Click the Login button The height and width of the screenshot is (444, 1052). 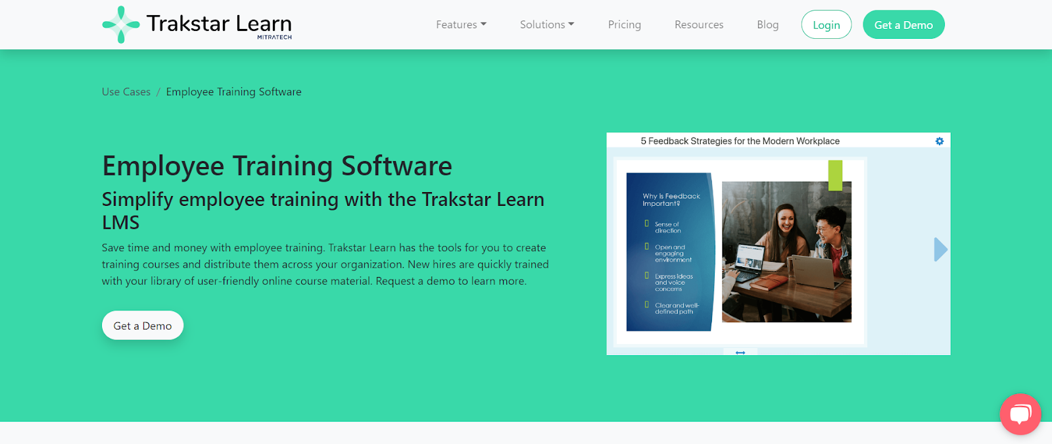(x=826, y=24)
